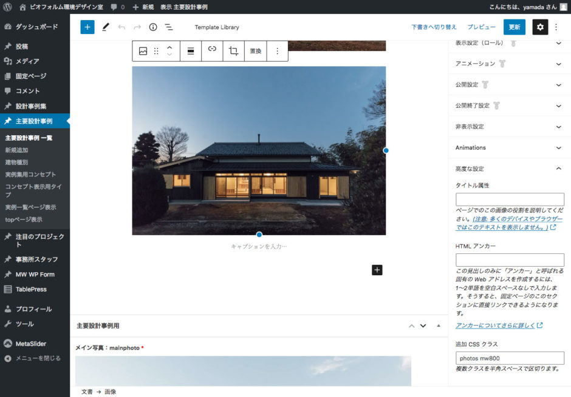Image resolution: width=571 pixels, height=397 pixels.
Task: Open the document details info icon
Action: click(x=153, y=27)
